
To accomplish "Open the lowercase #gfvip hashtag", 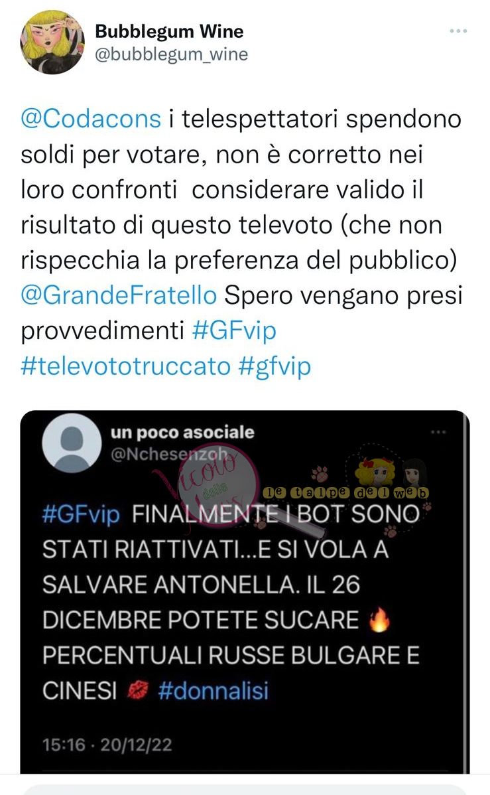I will point(274,366).
